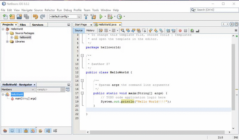The height and width of the screenshot is (140, 239).
Task: Start the Debug Project icon
Action: [x=110, y=16]
